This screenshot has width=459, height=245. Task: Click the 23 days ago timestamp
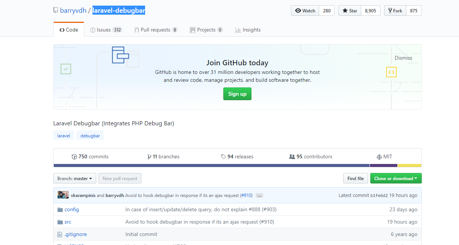pyautogui.click(x=403, y=210)
